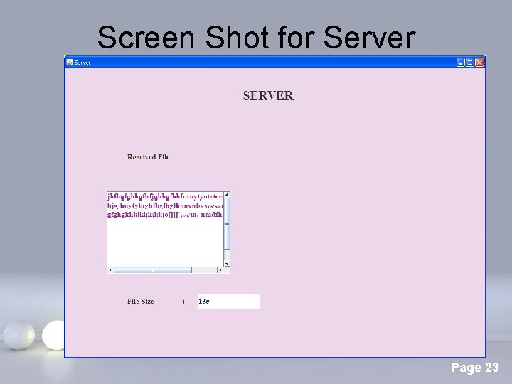Click the Server window title text
The height and width of the screenshot is (384, 512).
tap(82, 63)
